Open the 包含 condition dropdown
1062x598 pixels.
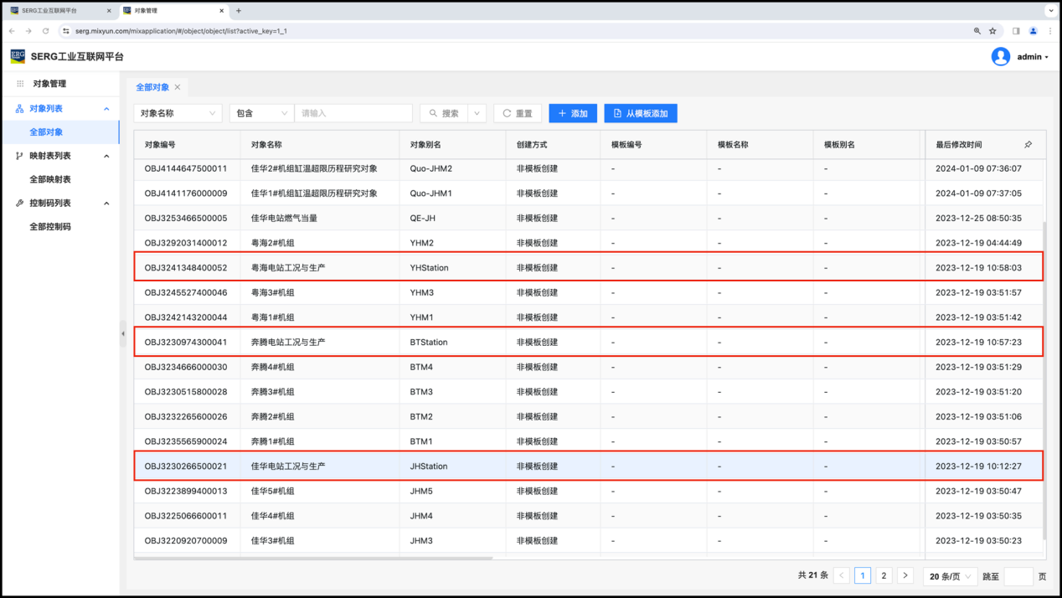261,113
